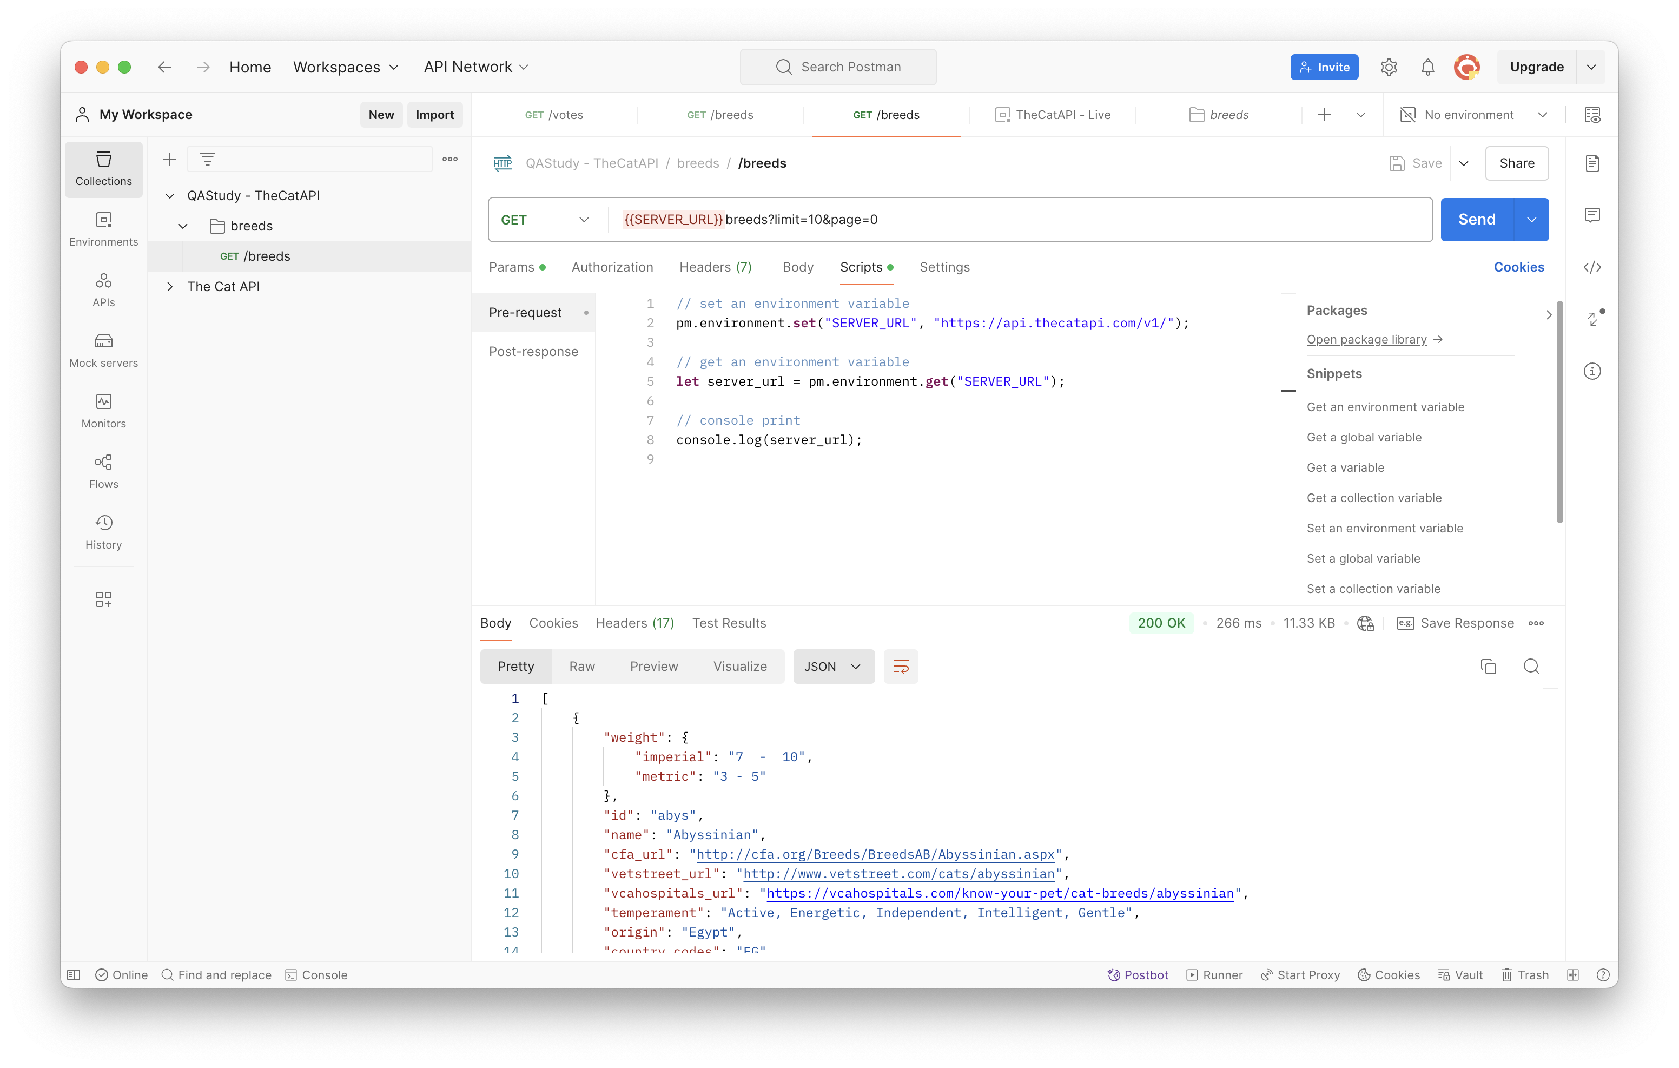Expand The Cat API collection
Image resolution: width=1679 pixels, height=1068 pixels.
pyautogui.click(x=169, y=287)
